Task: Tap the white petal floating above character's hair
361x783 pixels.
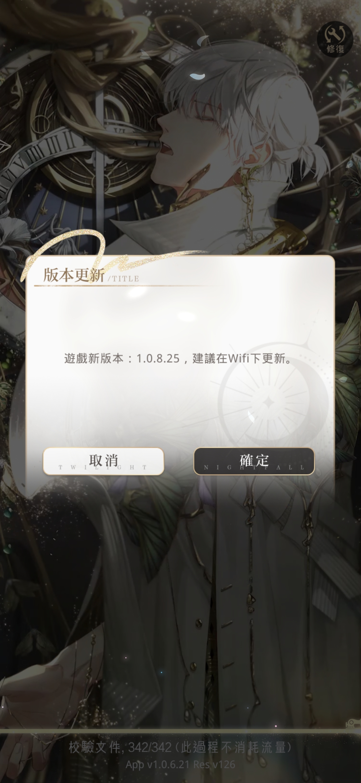Action: (197, 76)
